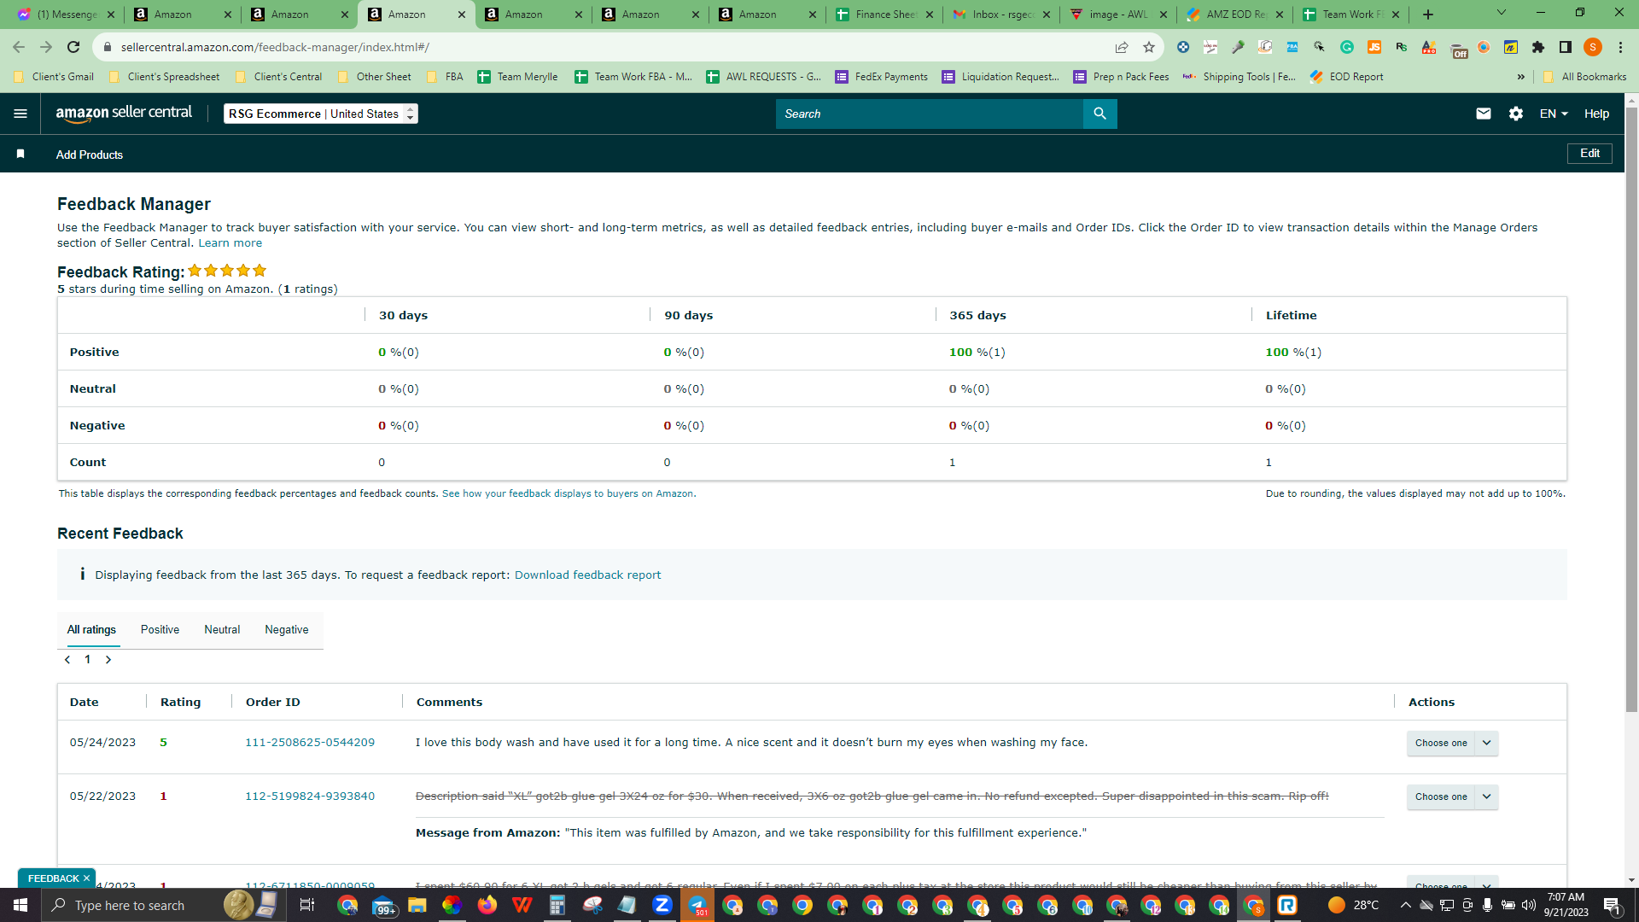Open Chrome side panel icon
The image size is (1639, 922).
pyautogui.click(x=1566, y=47)
